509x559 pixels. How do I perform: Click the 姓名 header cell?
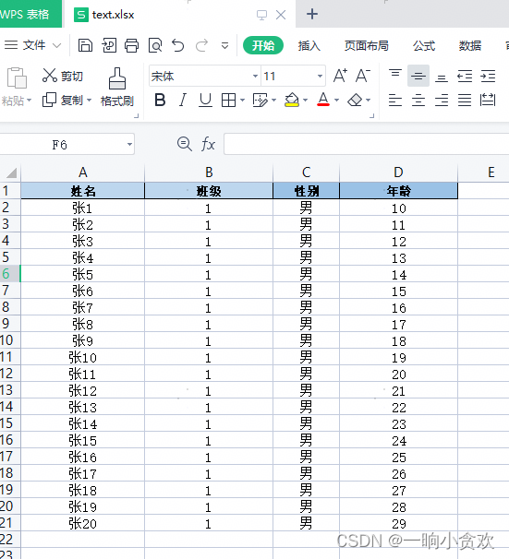coord(83,191)
